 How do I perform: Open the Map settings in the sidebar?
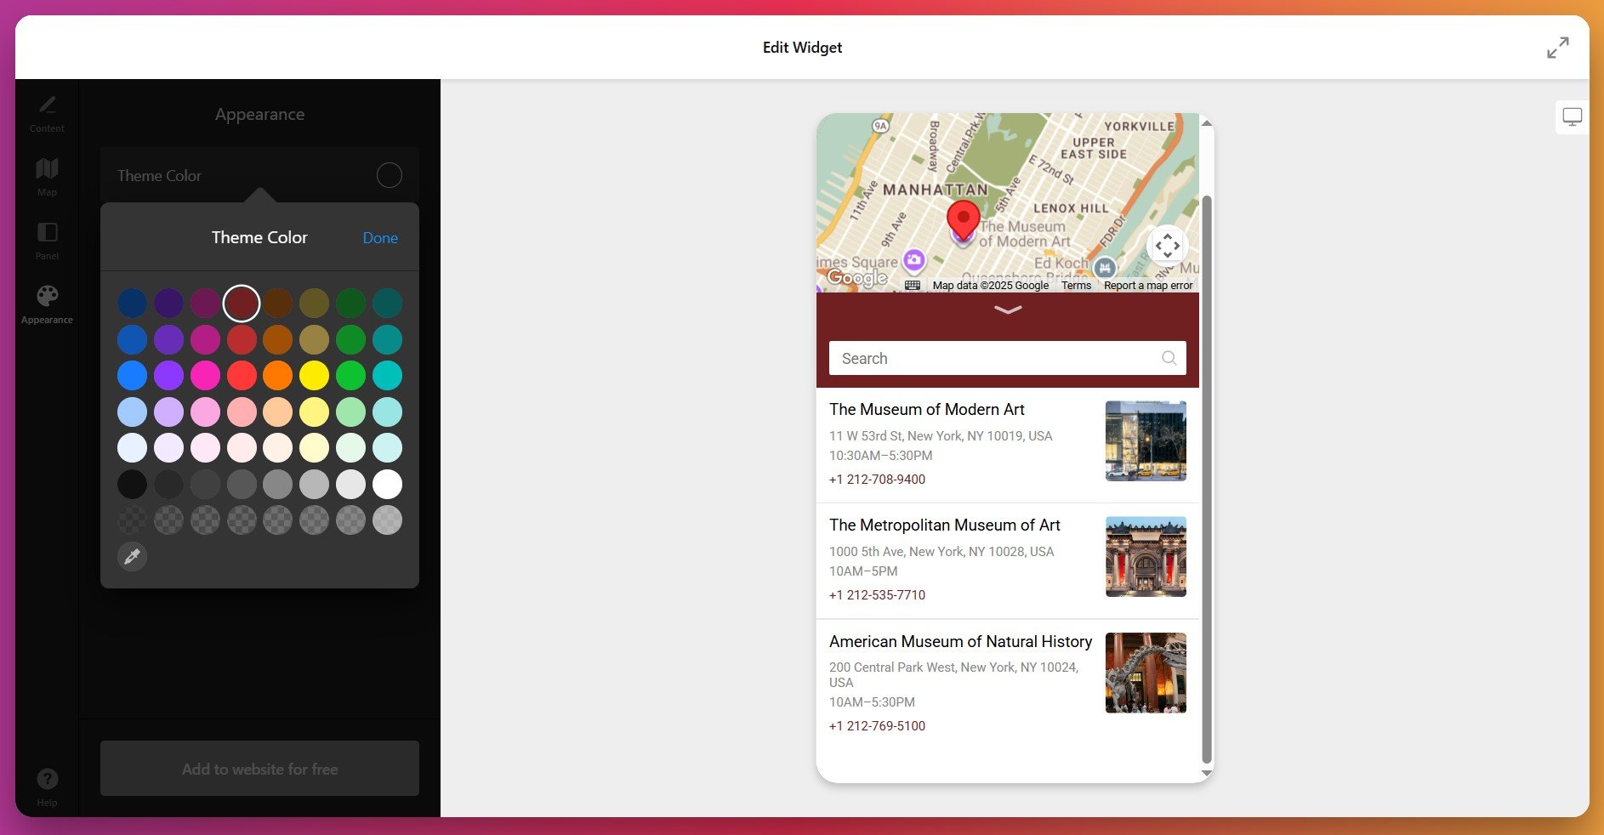[47, 176]
